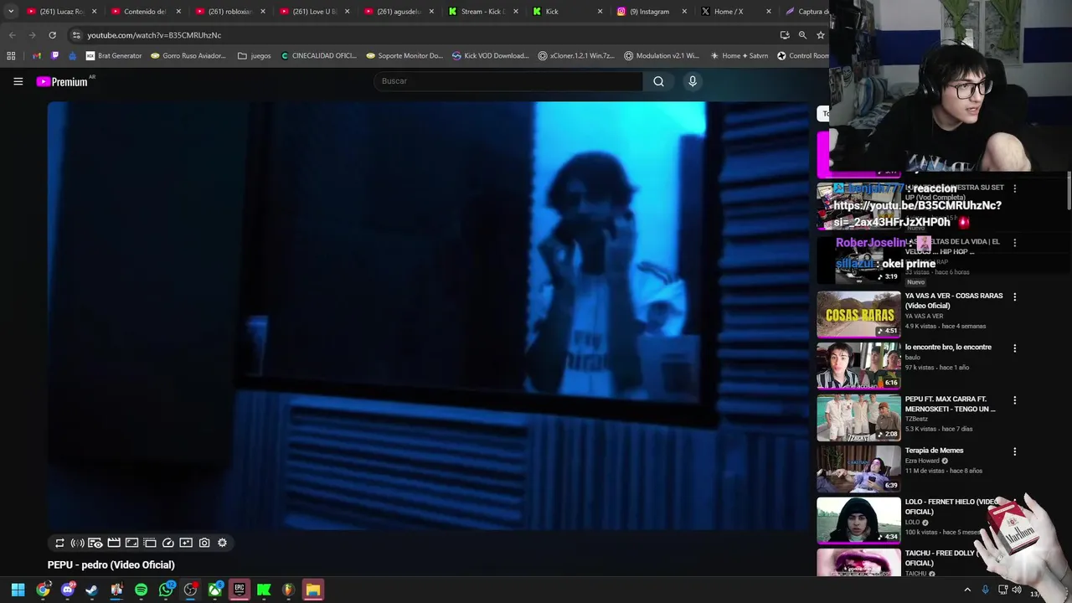Switch to the Contenido del tab

[144, 12]
